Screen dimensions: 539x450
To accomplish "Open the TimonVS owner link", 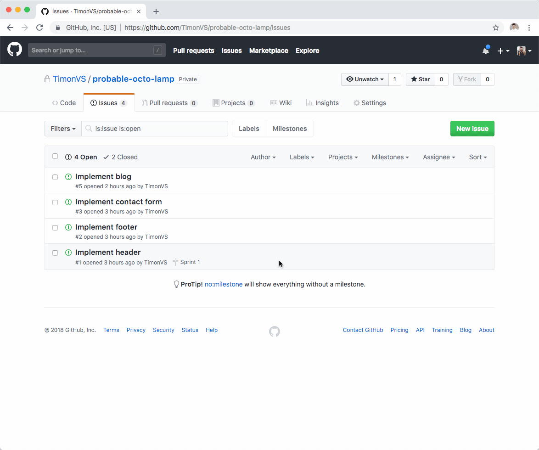I will [x=69, y=79].
